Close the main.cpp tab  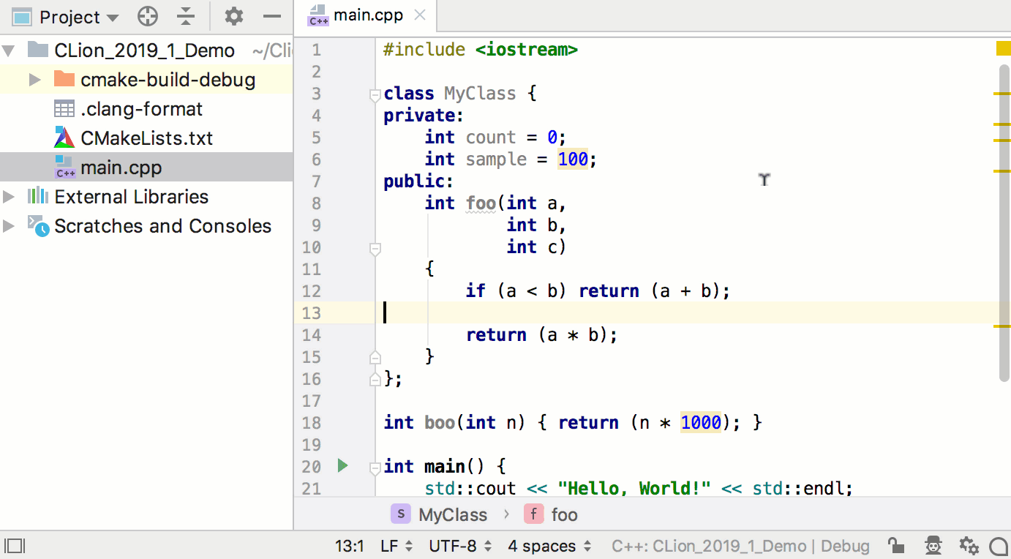coord(419,15)
